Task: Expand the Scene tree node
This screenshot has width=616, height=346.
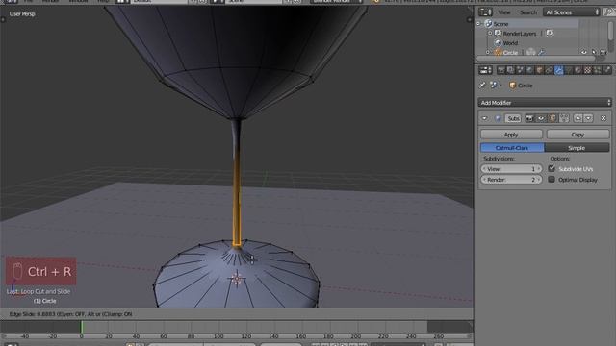Action: coord(478,23)
